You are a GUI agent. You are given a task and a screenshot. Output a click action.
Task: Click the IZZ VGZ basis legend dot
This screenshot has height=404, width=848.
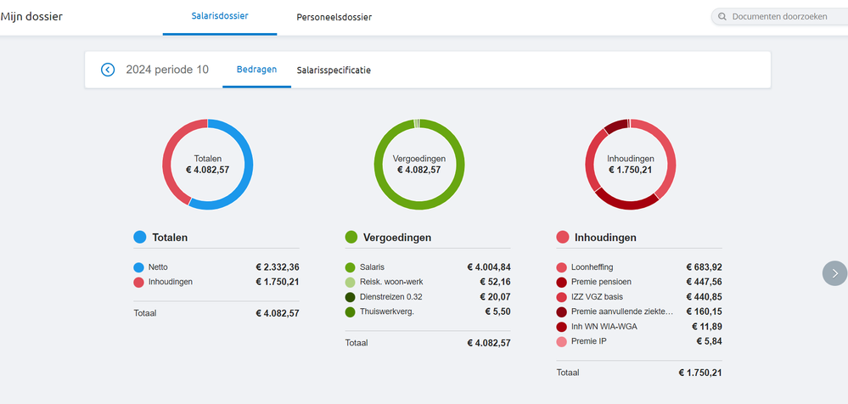tap(561, 297)
